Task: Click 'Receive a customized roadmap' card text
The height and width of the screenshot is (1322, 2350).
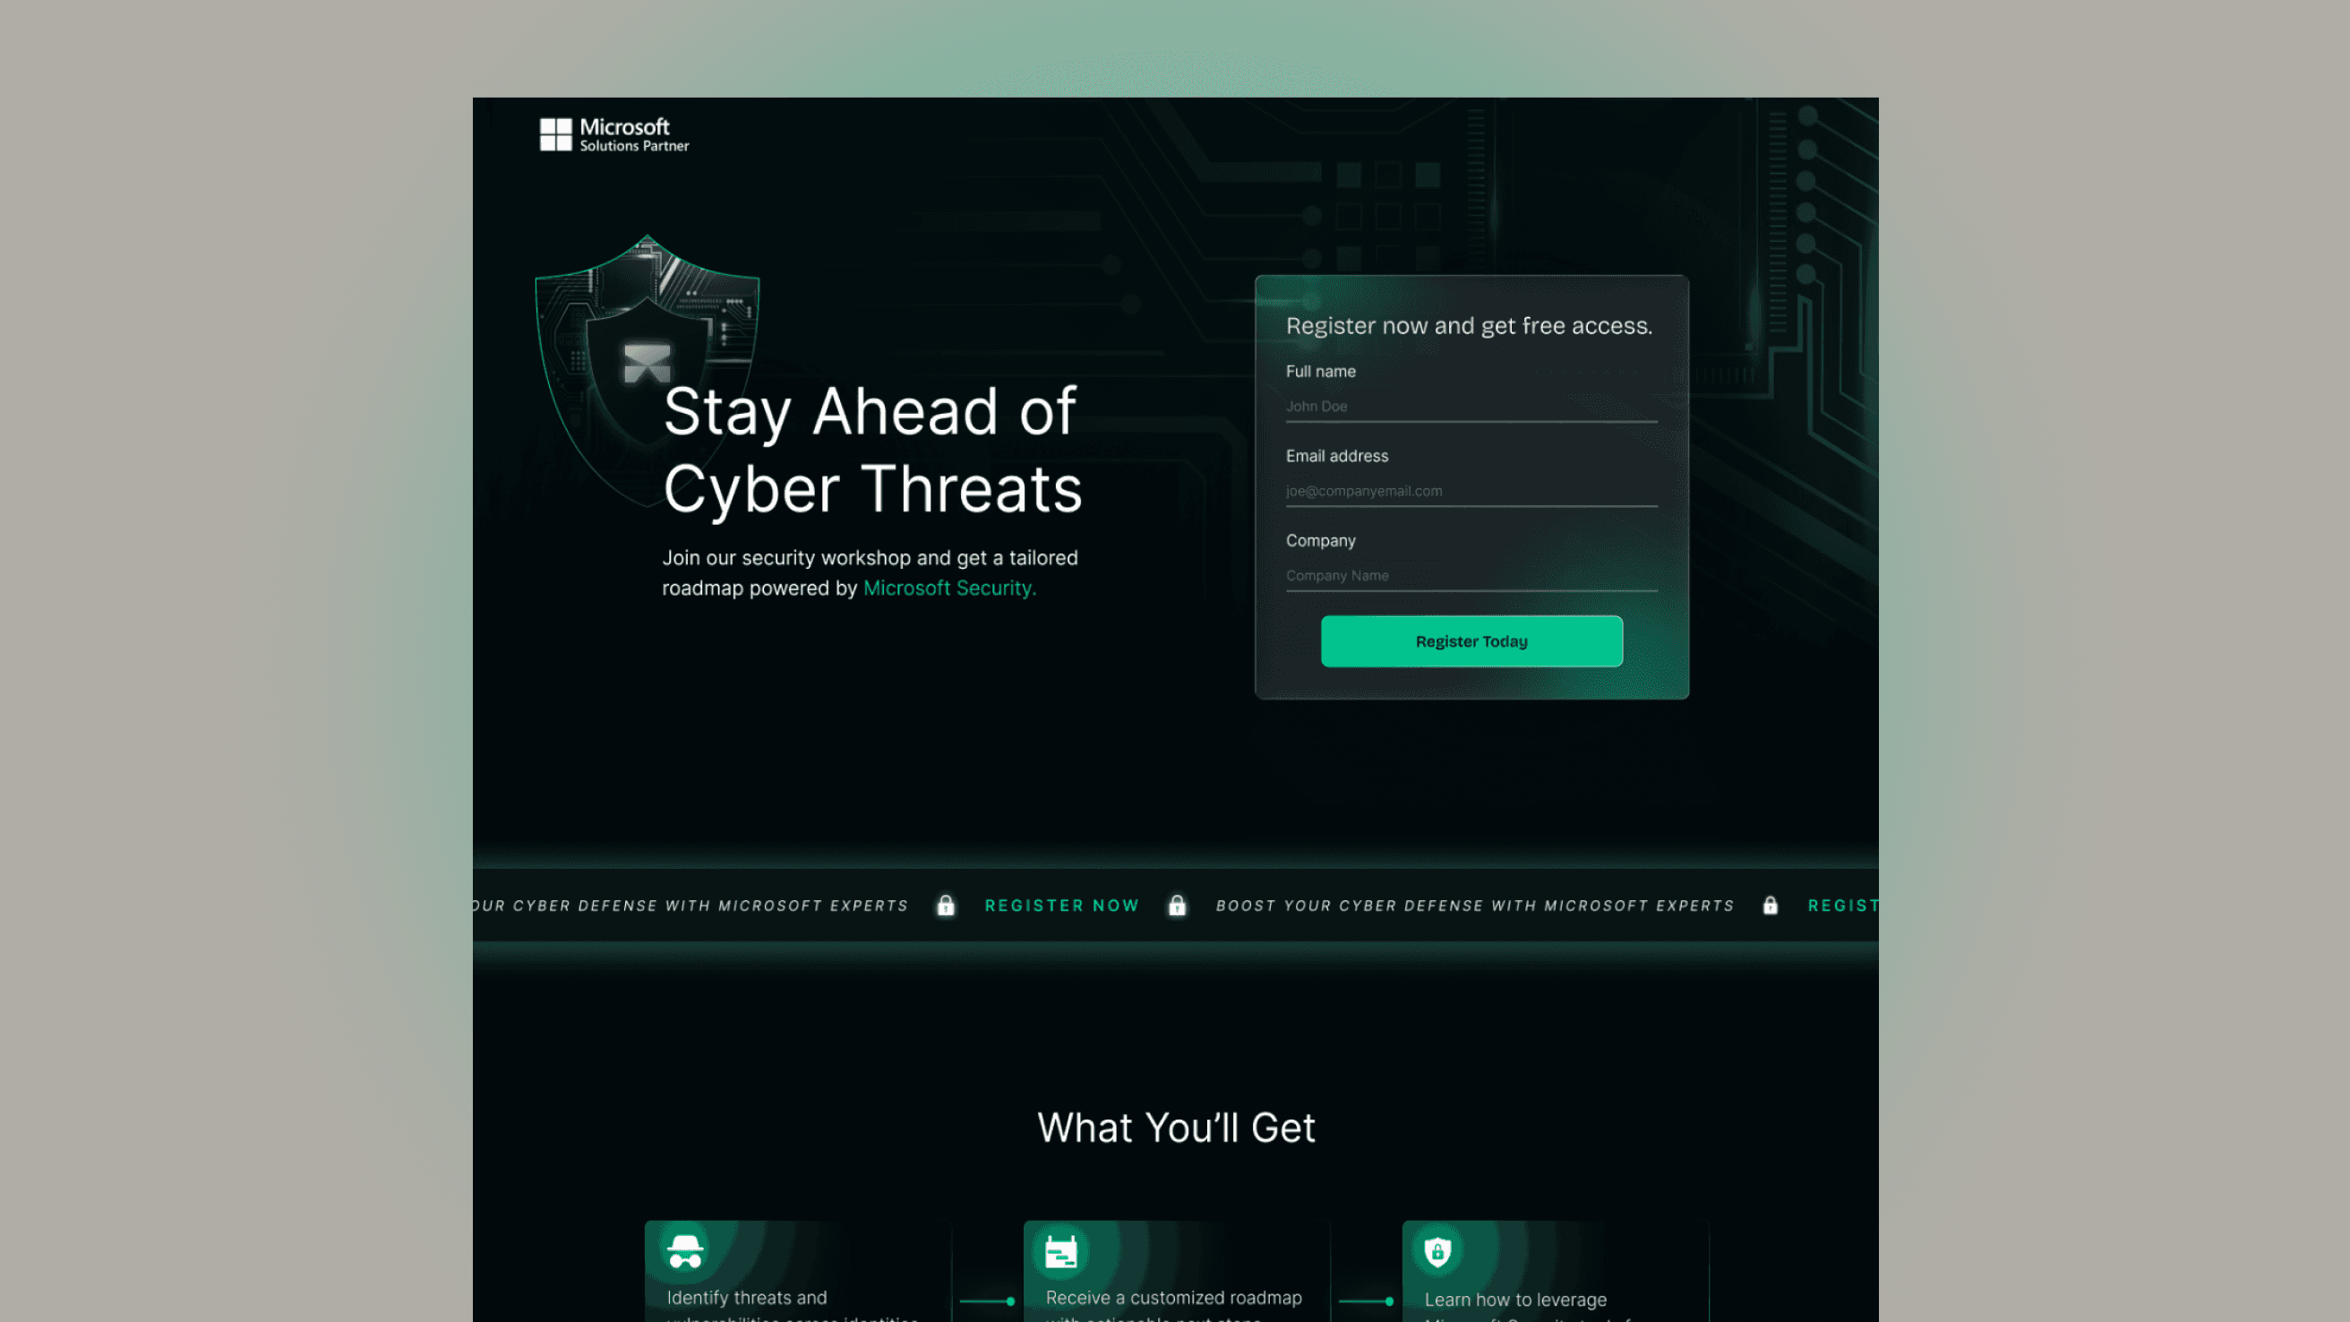Action: pos(1173,1297)
